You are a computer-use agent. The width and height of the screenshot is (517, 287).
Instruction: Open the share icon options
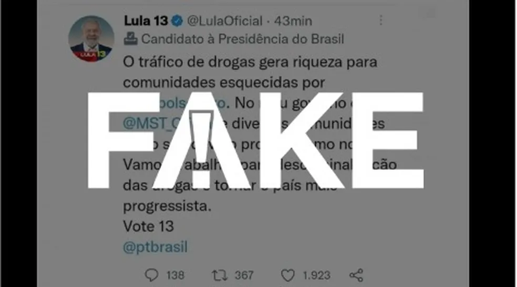point(356,275)
